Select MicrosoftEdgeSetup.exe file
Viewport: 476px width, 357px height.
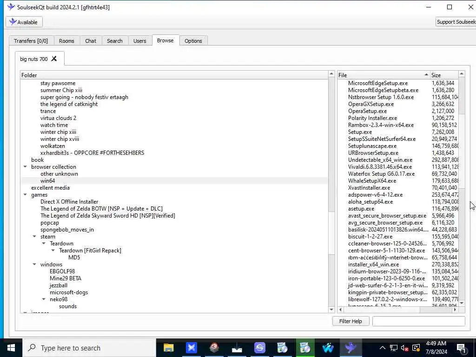click(378, 83)
